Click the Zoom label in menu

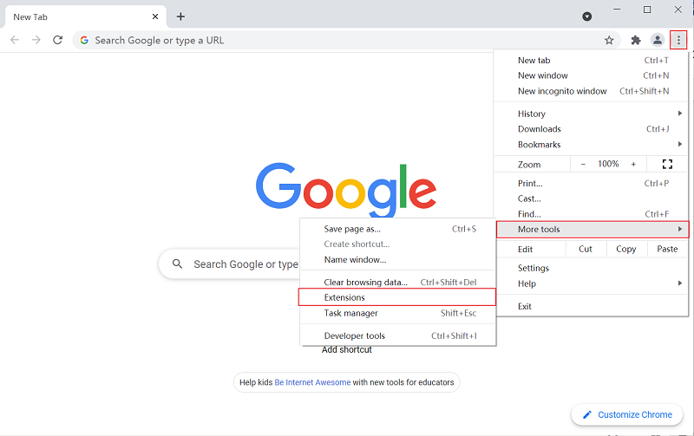point(529,165)
